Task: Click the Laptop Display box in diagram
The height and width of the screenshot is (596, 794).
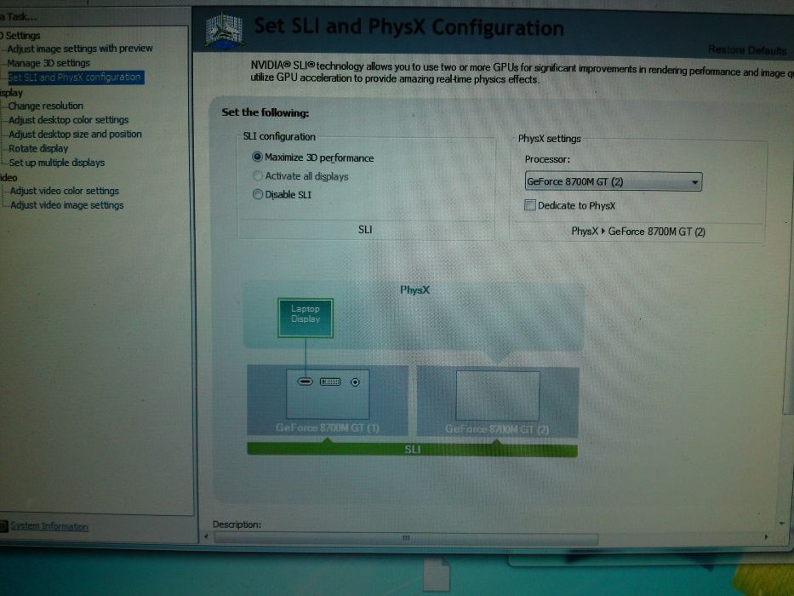Action: click(x=306, y=318)
